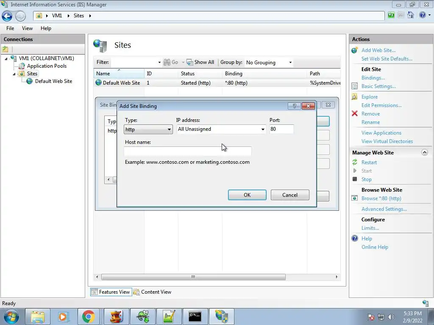This screenshot has width=434, height=325.
Task: Click OK in Add Site Binding dialog
Action: (x=247, y=195)
